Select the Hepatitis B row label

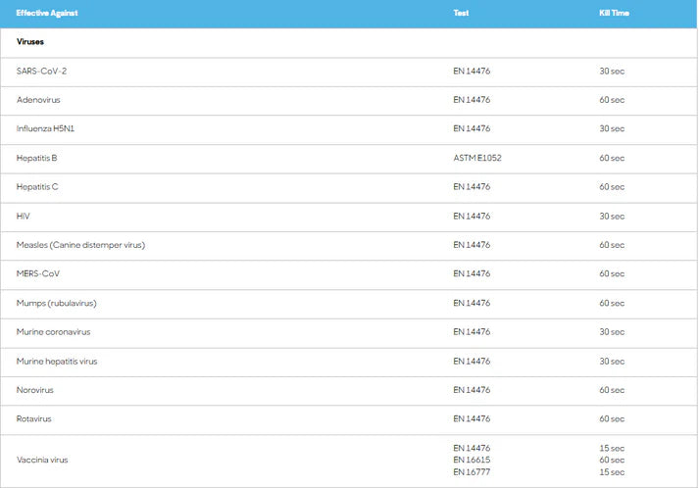(x=37, y=158)
